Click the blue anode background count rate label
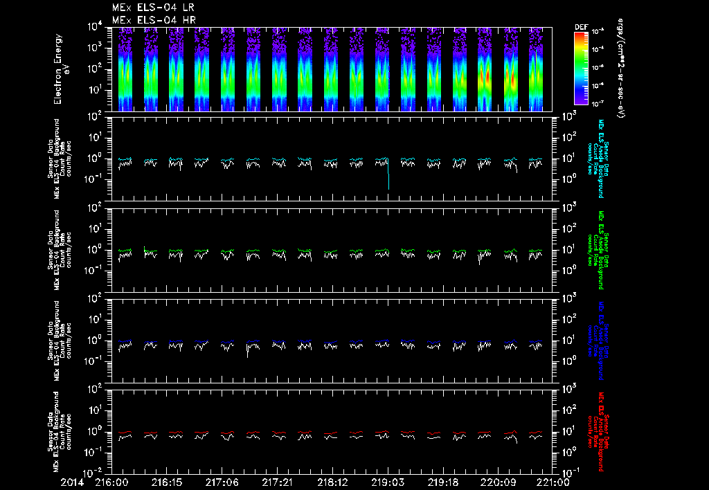The width and height of the screenshot is (709, 490). point(598,341)
